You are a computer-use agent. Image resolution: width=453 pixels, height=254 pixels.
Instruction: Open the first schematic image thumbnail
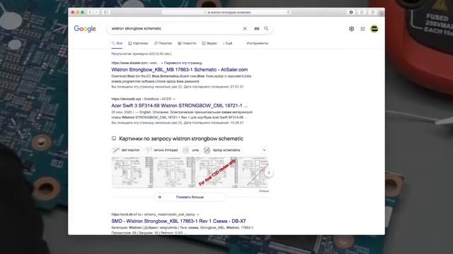[132, 172]
